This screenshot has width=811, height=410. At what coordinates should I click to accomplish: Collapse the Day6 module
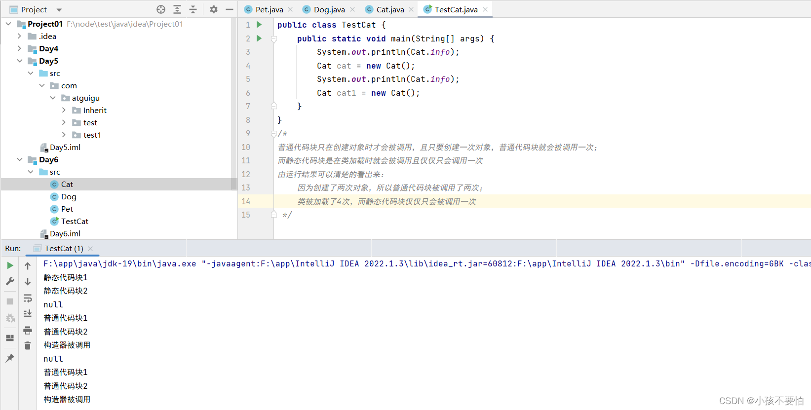click(19, 159)
